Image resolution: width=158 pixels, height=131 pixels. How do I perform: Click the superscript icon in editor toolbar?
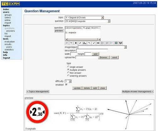click(x=94, y=43)
